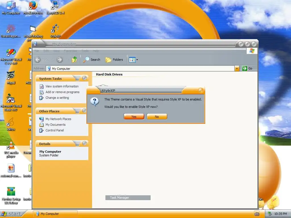Click Yes to enable Style XP

click(134, 117)
